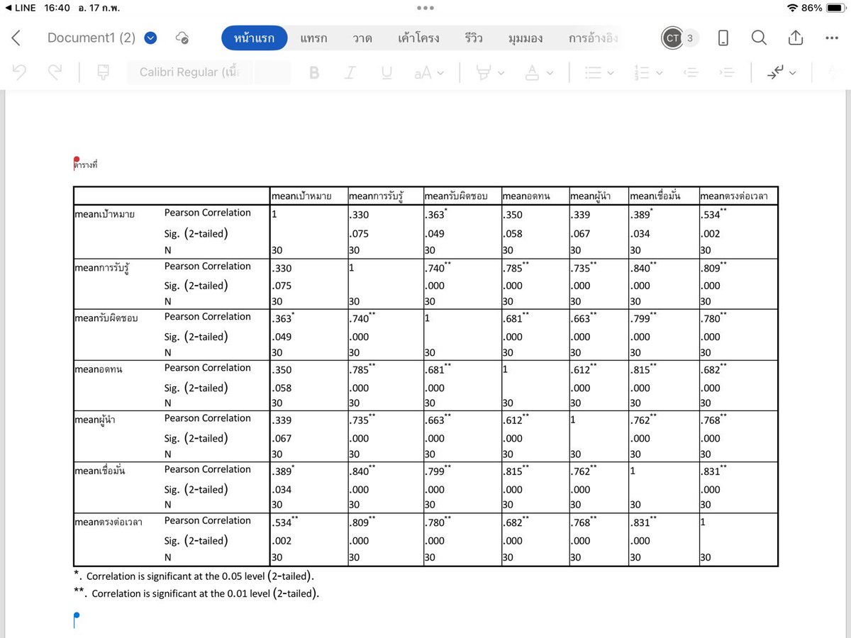Open search with the magnifier icon

[x=759, y=38]
